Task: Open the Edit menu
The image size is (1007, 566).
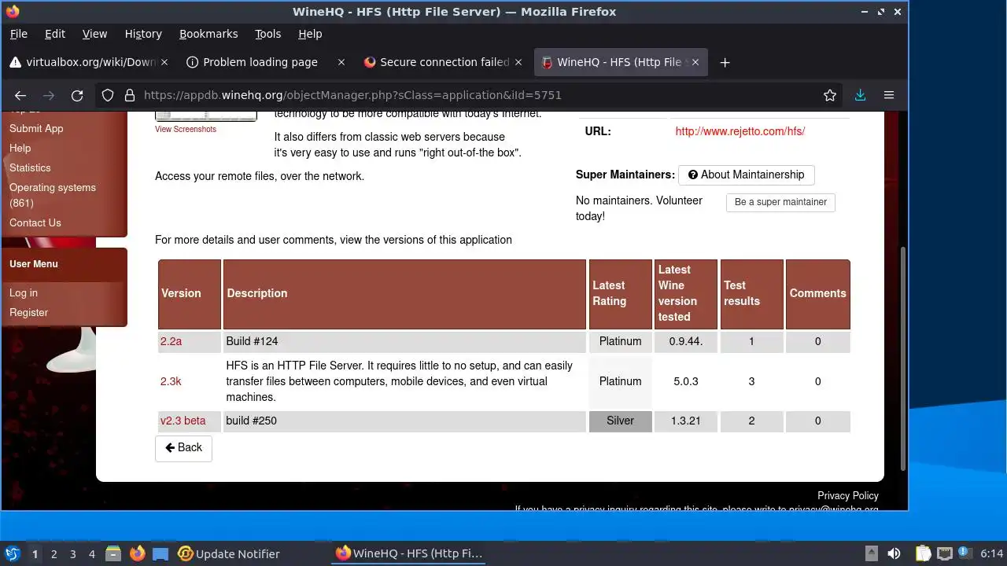Action: 55,34
